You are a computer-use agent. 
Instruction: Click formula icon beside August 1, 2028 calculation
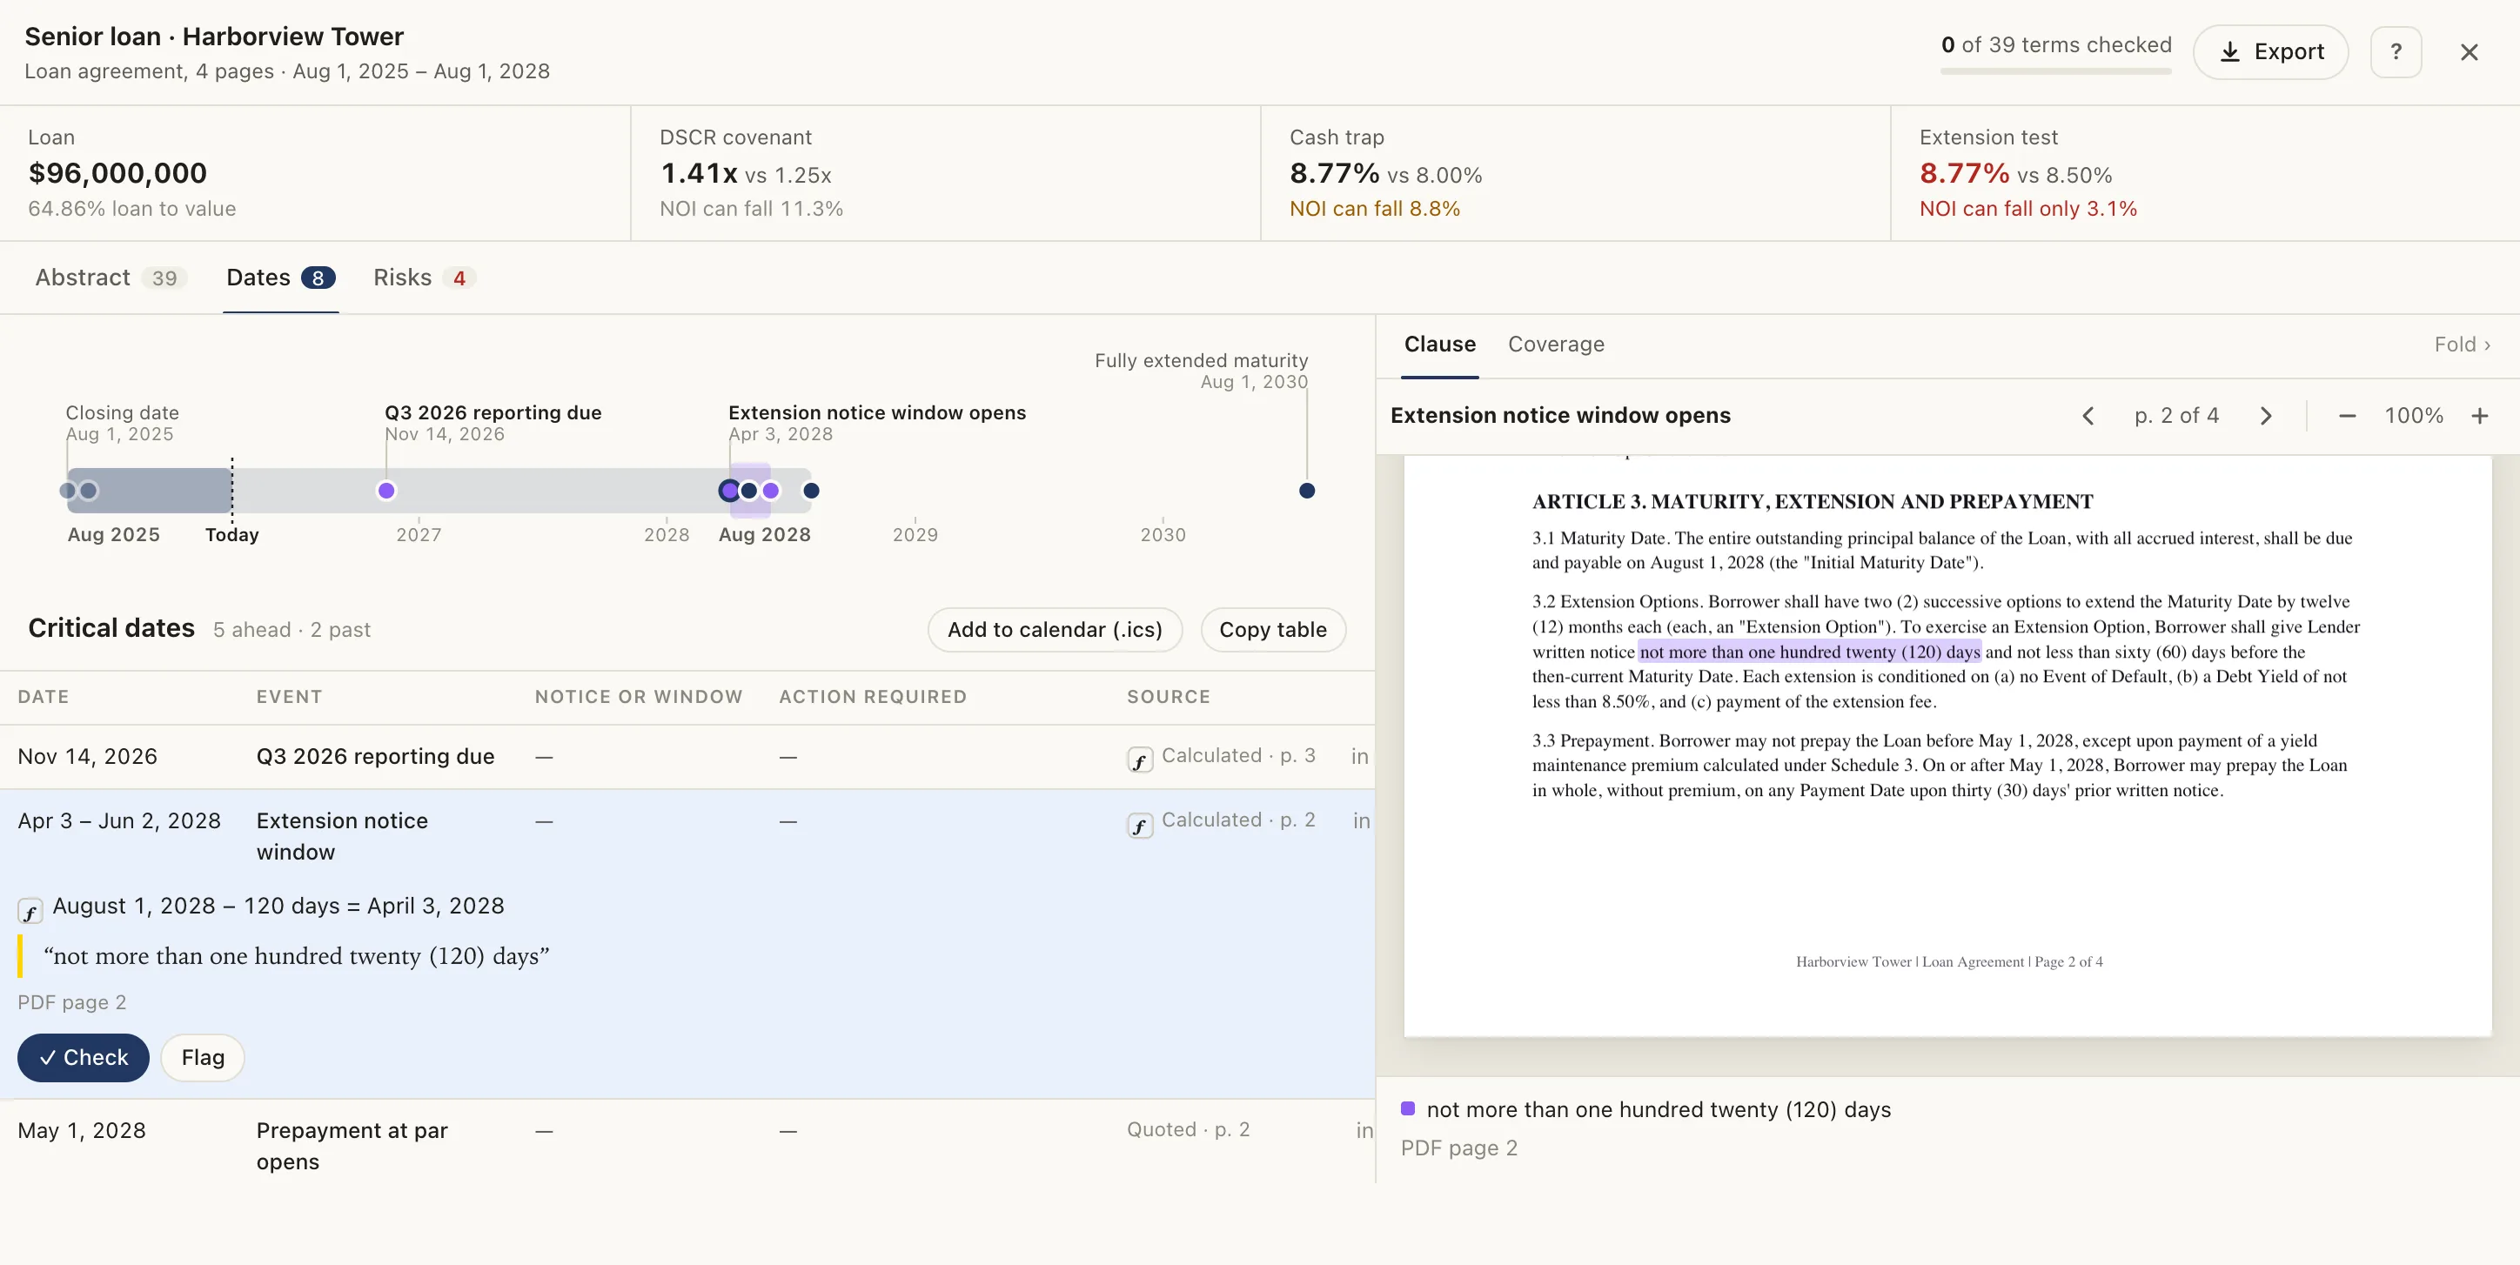coord(30,911)
